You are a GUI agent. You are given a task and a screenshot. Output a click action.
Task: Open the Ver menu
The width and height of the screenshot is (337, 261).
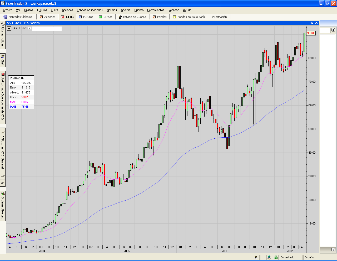[x=18, y=10]
